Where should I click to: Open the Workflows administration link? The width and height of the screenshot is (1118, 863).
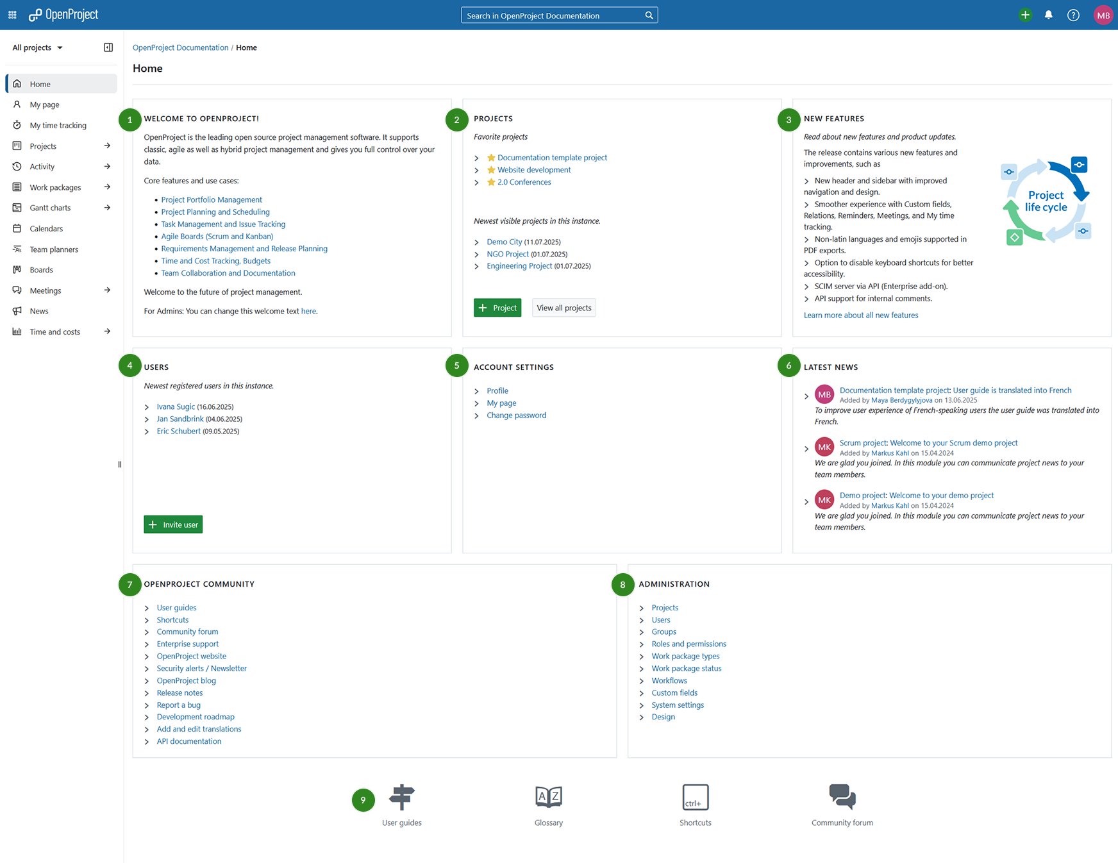tap(669, 680)
